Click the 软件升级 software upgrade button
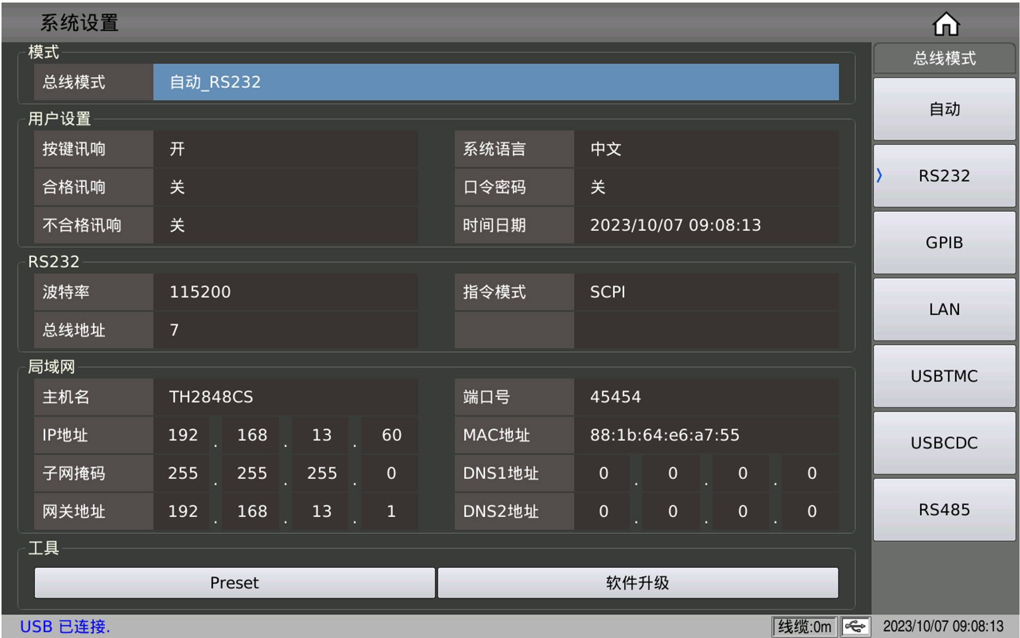The width and height of the screenshot is (1020, 638). (638, 582)
